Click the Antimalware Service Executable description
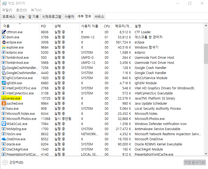Viewport: 208px width, 169px height. 157,129
